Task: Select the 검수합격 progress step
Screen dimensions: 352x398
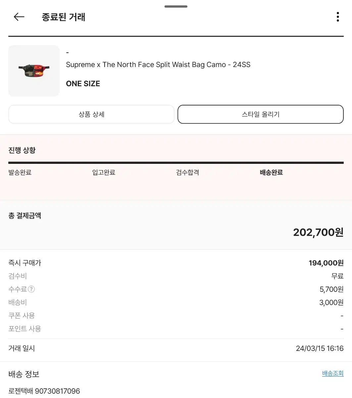Action: pos(187,172)
